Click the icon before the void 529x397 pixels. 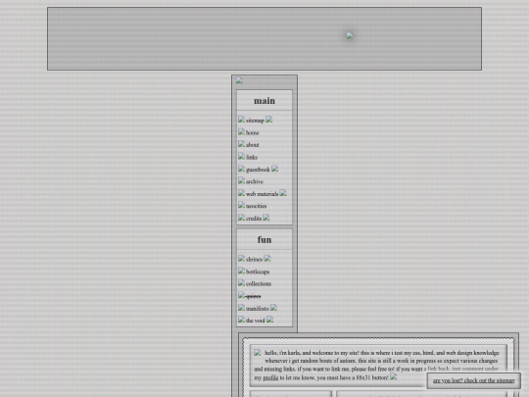[x=241, y=320]
